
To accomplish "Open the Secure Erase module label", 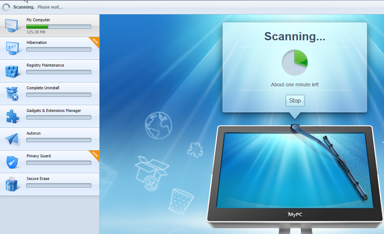I will [38, 179].
